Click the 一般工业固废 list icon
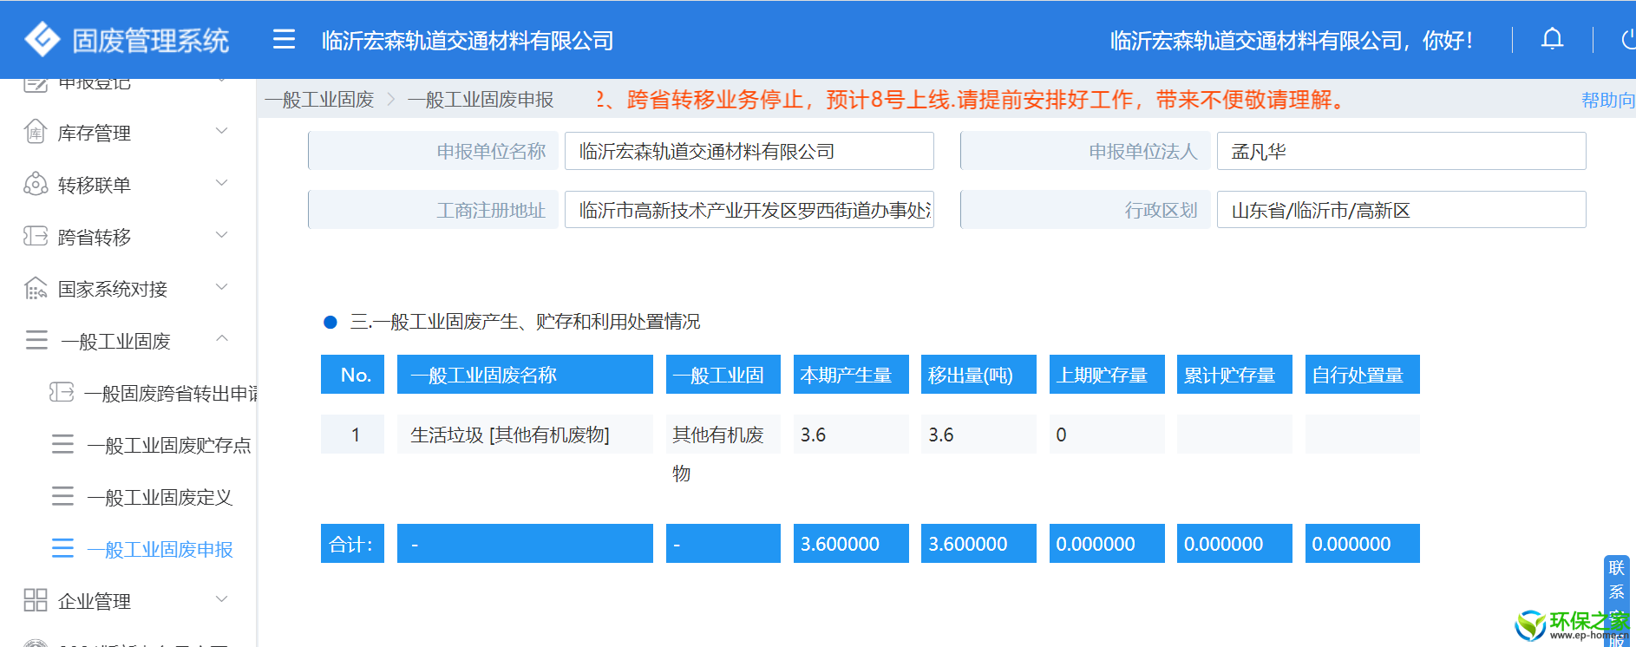 36,340
